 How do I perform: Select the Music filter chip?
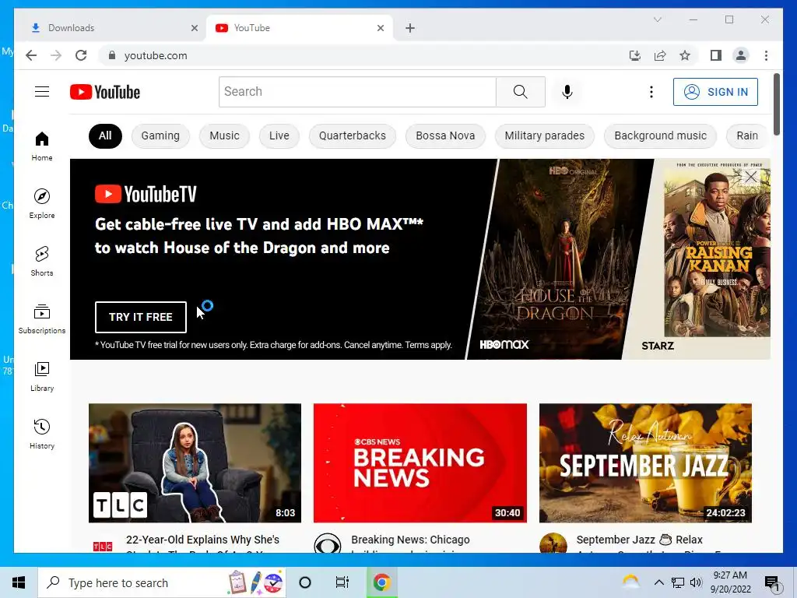(x=224, y=135)
